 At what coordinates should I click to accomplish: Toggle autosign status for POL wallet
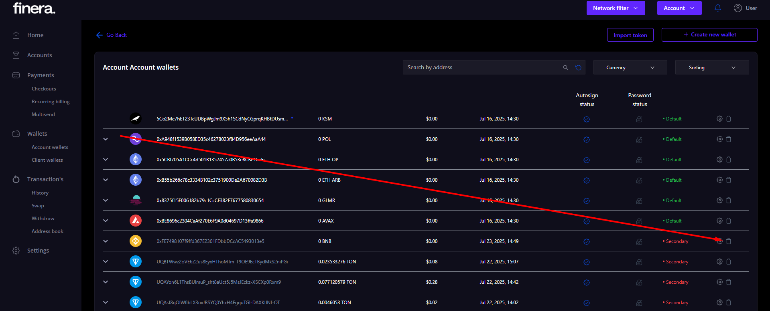[586, 140]
